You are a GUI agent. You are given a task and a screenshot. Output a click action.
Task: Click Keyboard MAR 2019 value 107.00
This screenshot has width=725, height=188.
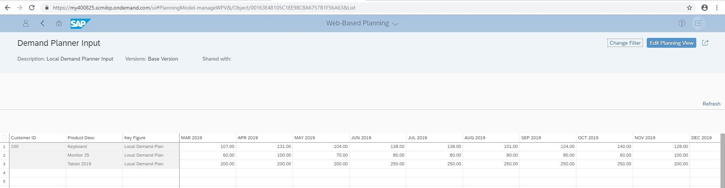(x=208, y=146)
